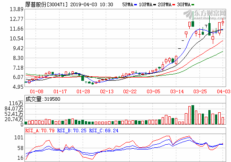The image size is (231, 162).
Task: Click the RSI_B:70.25 indicator label
Action: (x=72, y=130)
